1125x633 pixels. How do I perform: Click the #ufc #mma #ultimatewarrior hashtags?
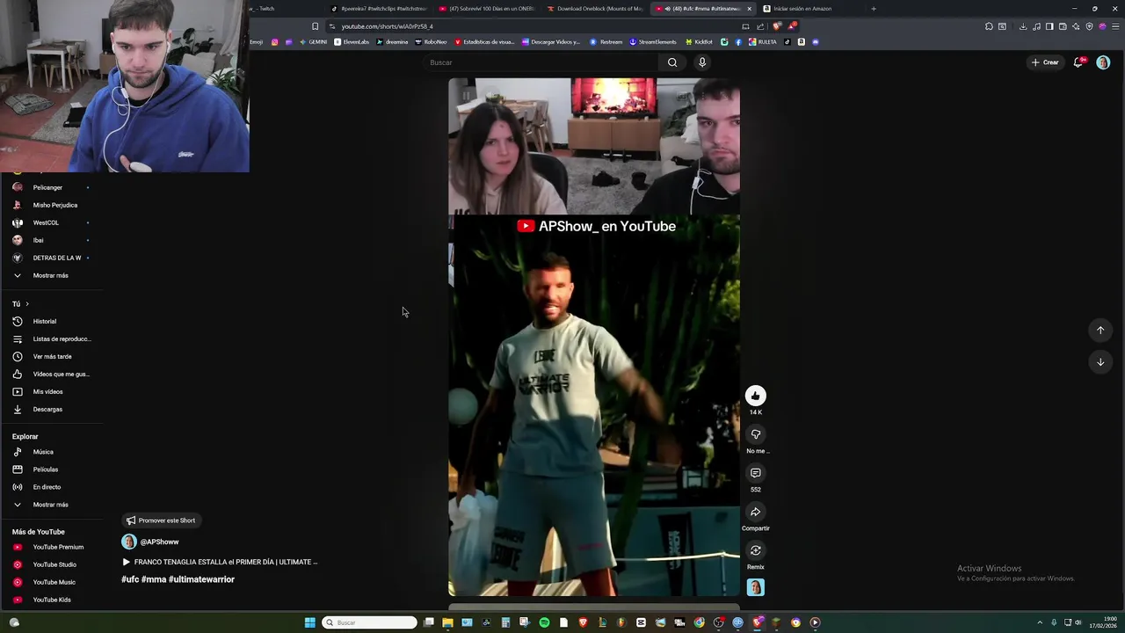(178, 579)
